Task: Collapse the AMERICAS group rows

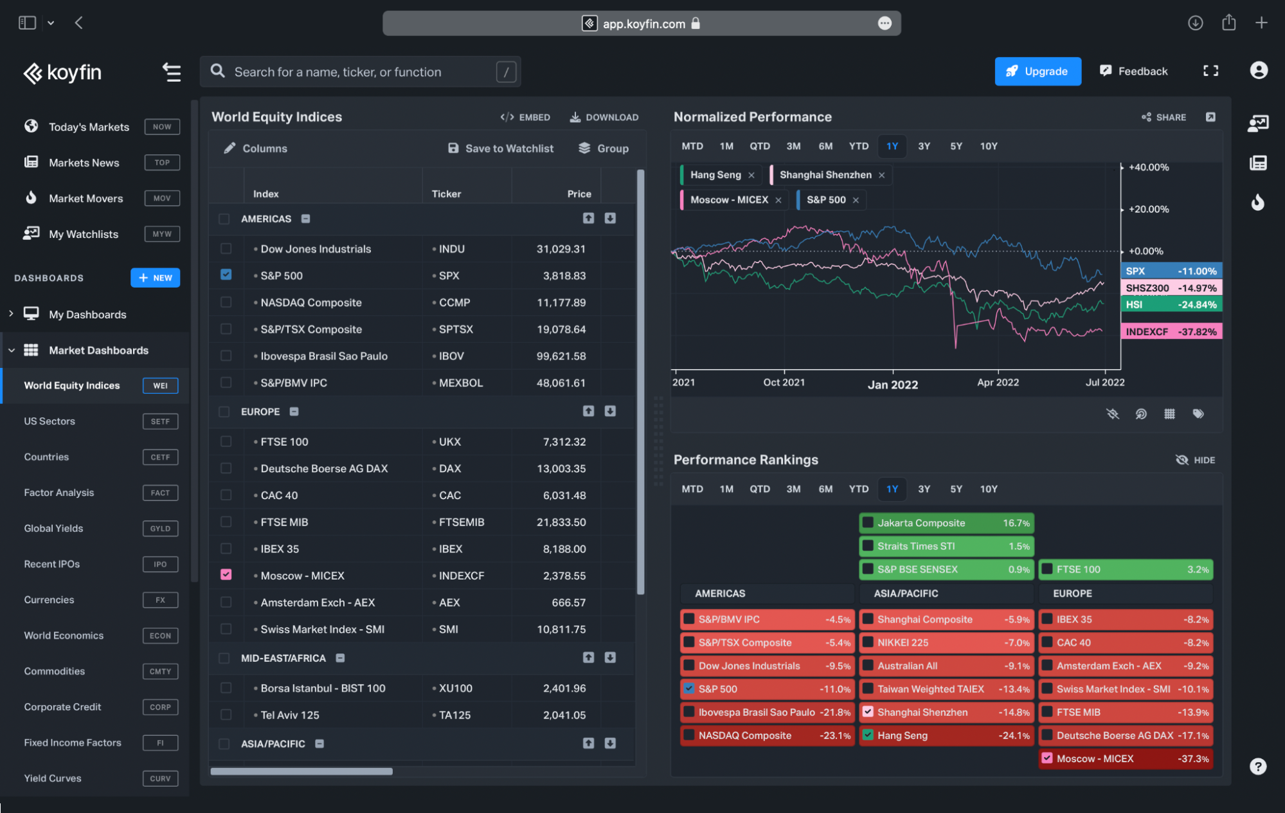Action: (x=306, y=219)
